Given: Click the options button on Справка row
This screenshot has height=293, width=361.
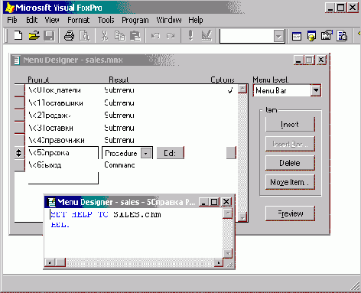Looking at the screenshot, I should [231, 153].
